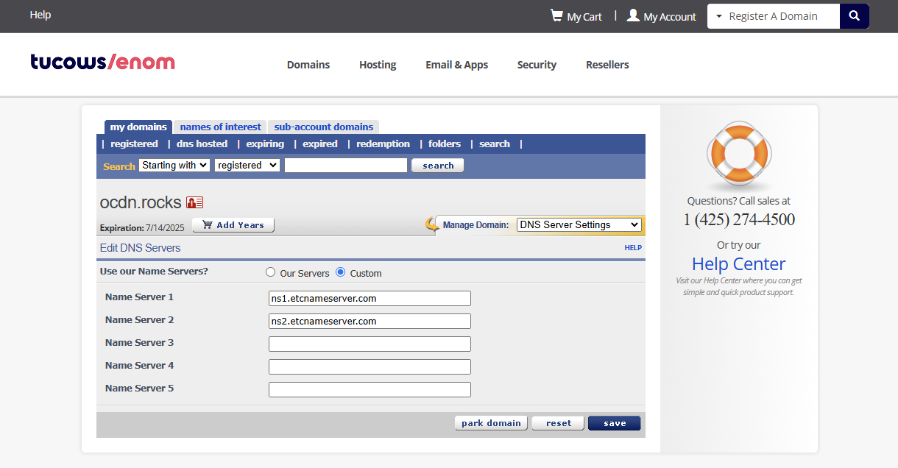Click the Name Server 3 input field
898x468 pixels.
coord(370,344)
